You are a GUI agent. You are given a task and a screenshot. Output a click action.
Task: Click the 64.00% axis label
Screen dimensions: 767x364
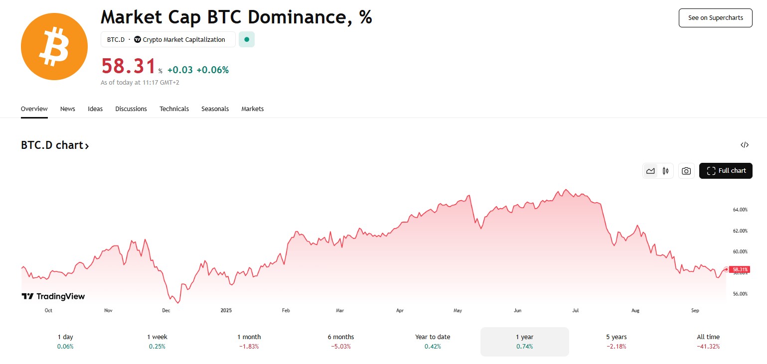click(740, 210)
